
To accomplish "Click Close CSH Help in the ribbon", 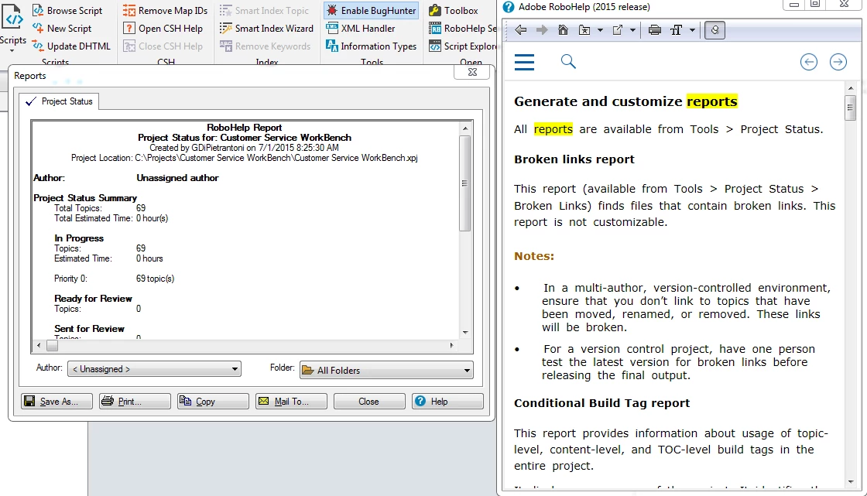I will pos(163,46).
